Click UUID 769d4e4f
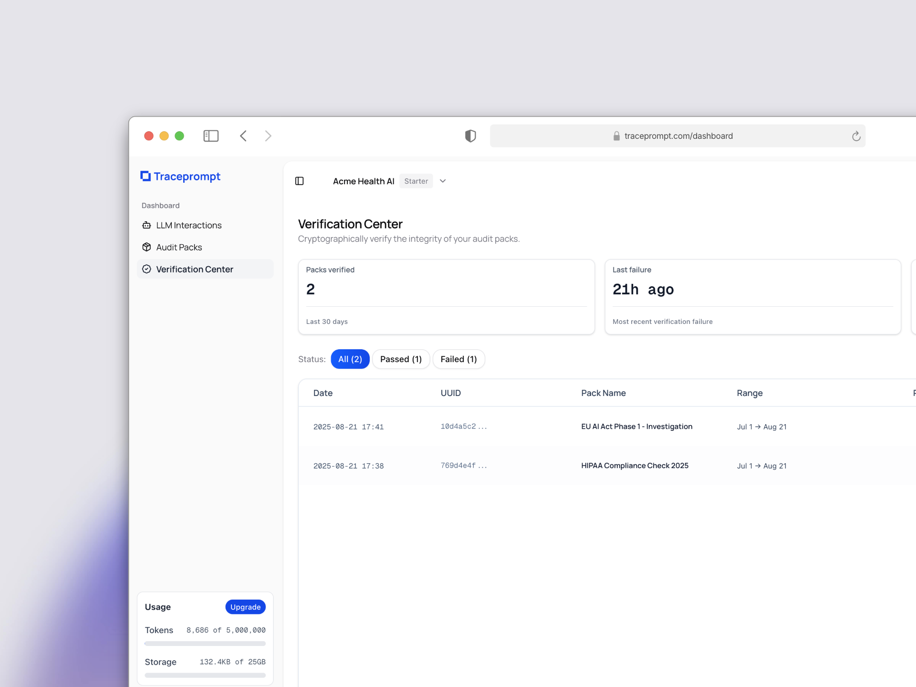Viewport: 916px width, 687px height. (x=464, y=466)
